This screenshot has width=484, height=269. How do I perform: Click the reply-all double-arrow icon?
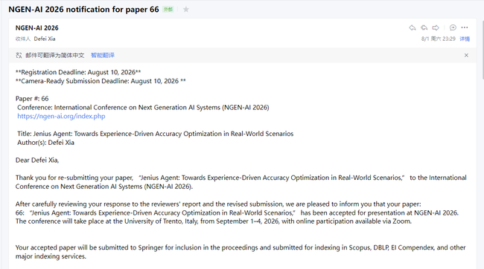(424, 27)
